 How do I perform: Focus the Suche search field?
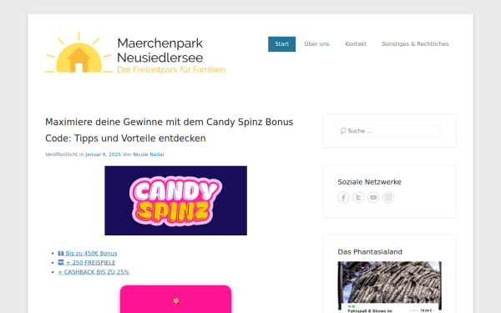tap(388, 131)
